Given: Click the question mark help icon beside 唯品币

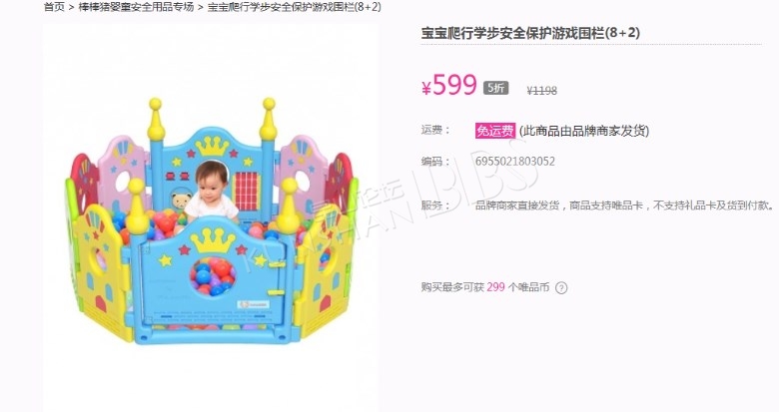Looking at the screenshot, I should (561, 287).
